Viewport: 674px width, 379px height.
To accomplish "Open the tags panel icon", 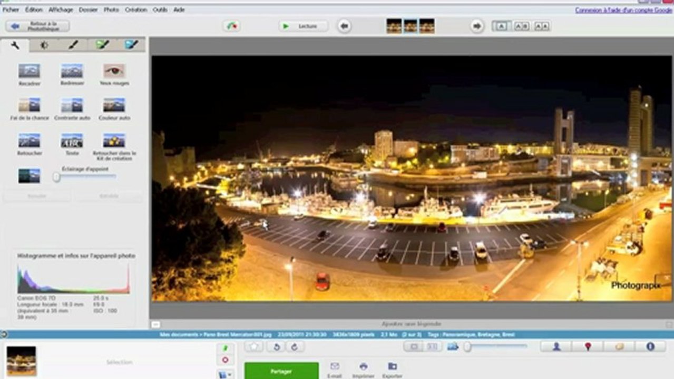I will point(619,346).
